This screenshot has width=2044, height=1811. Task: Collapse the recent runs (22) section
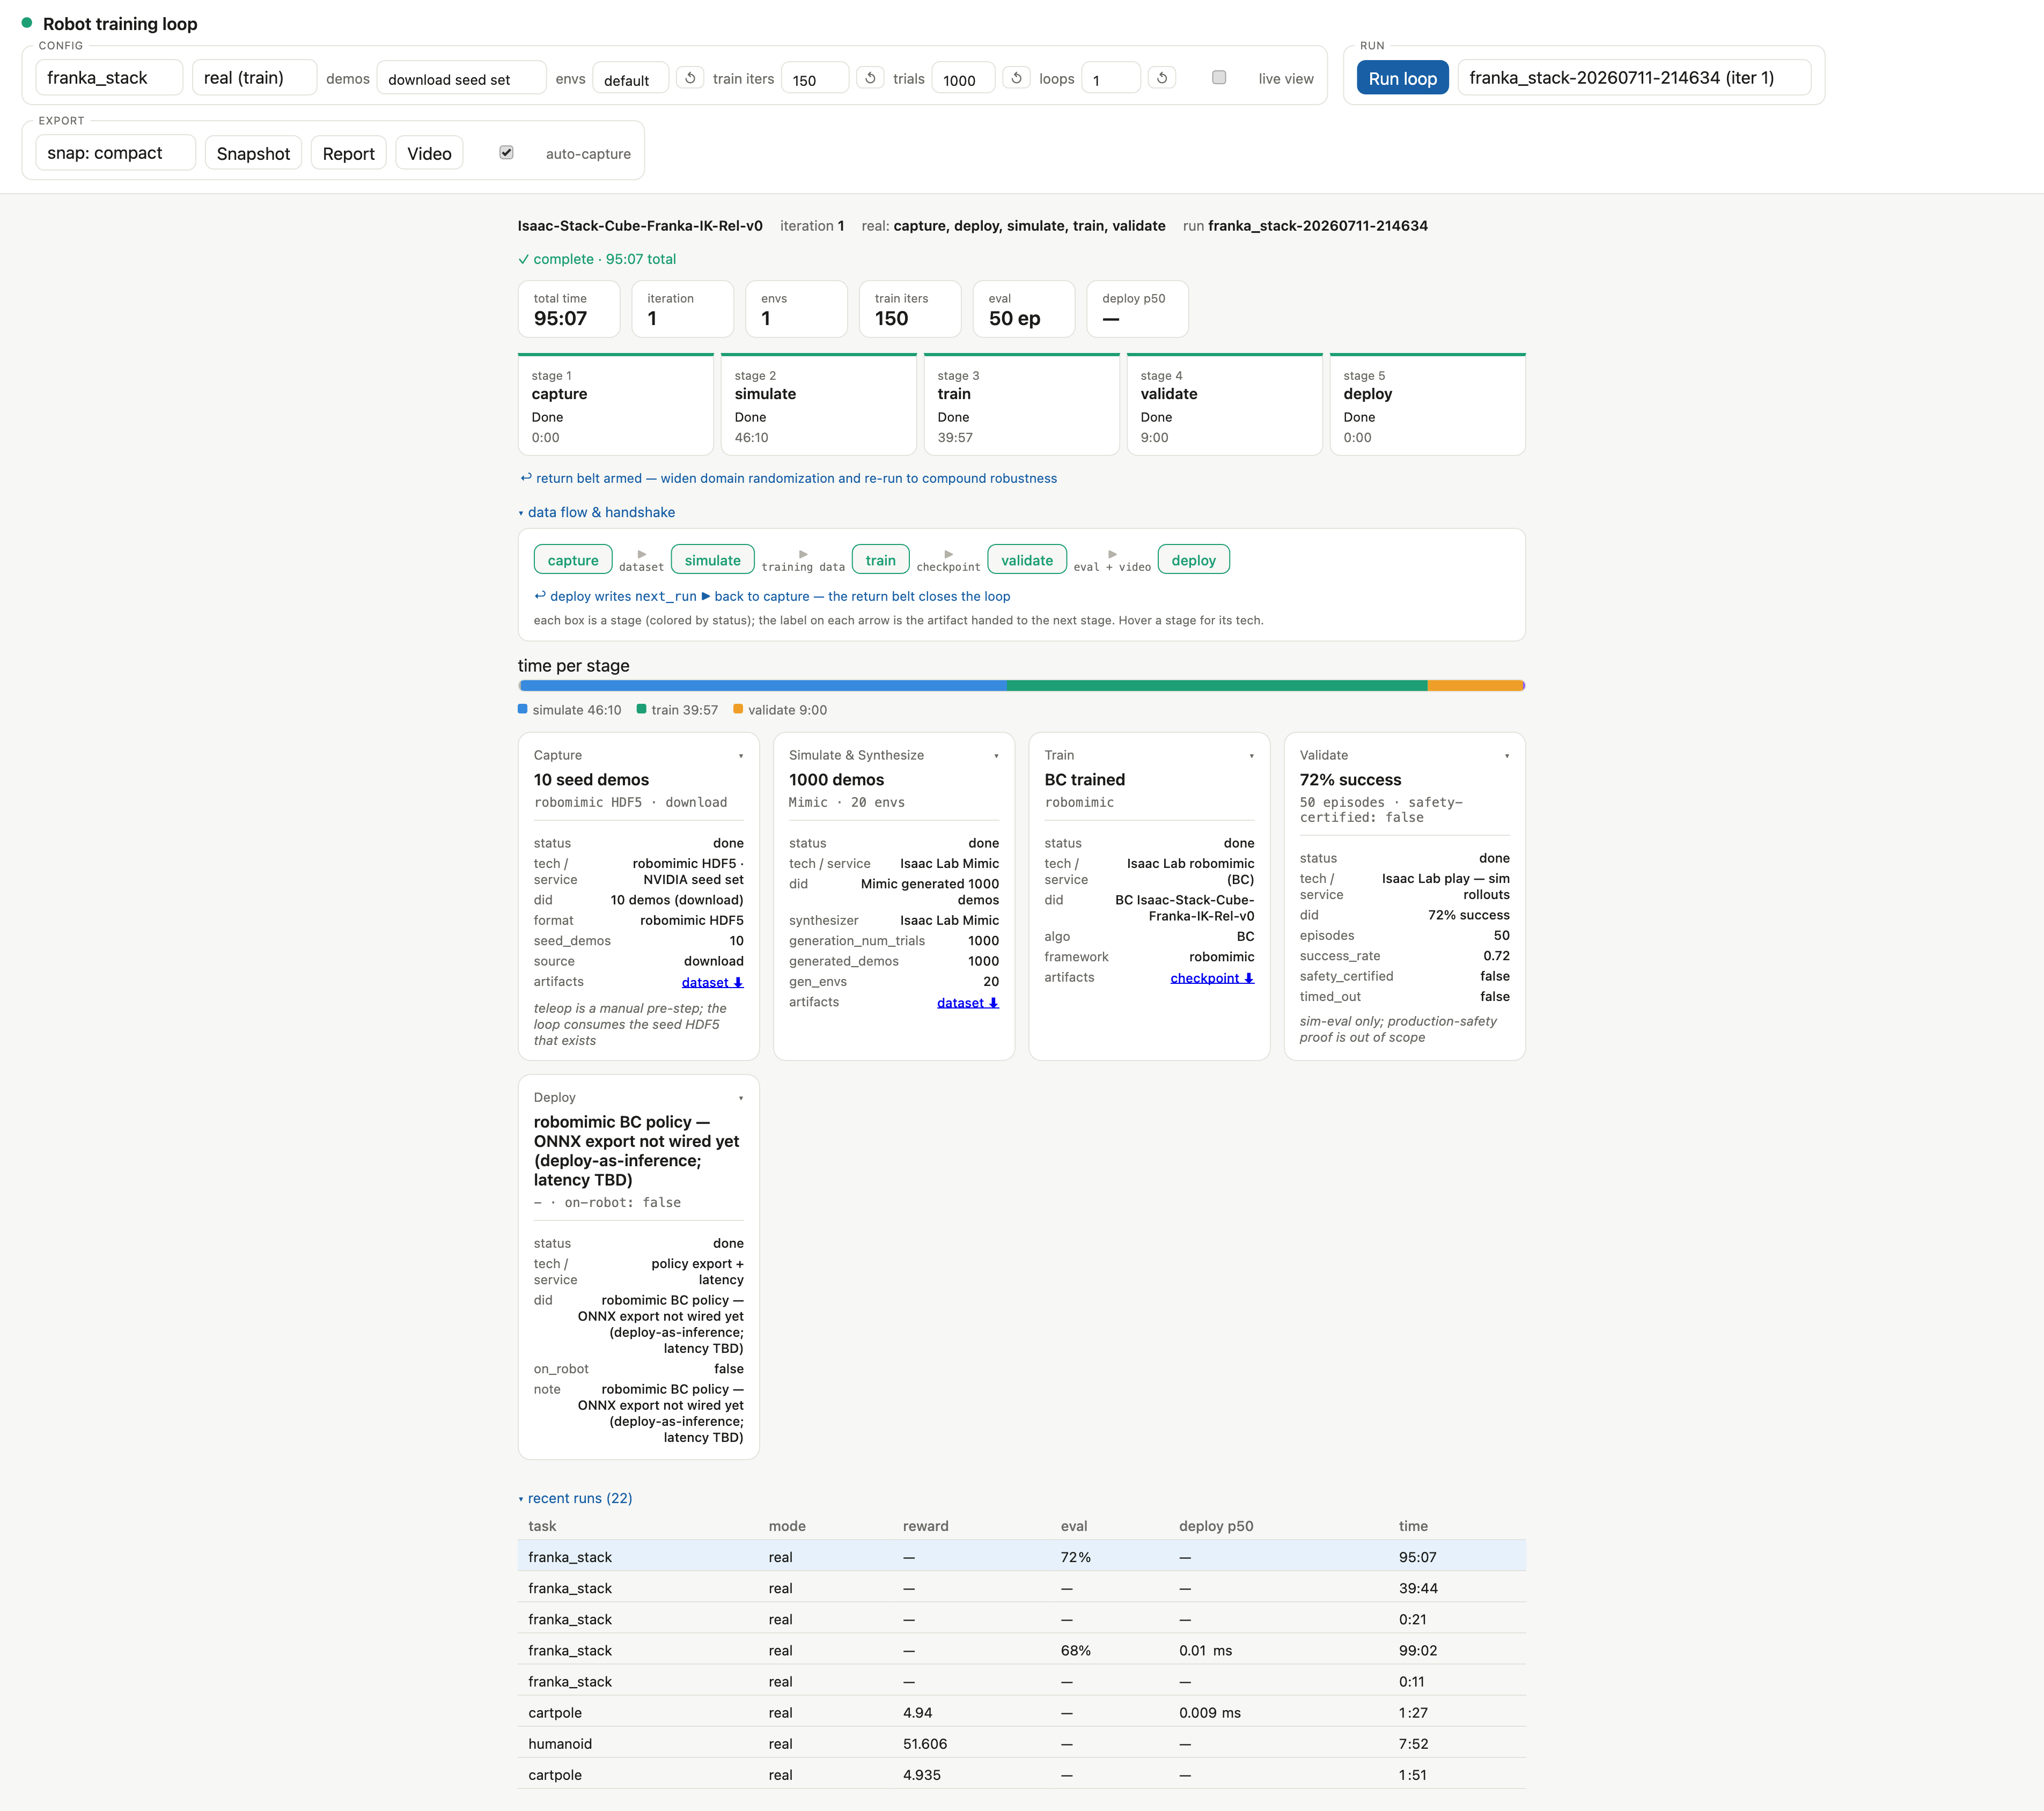(576, 1498)
